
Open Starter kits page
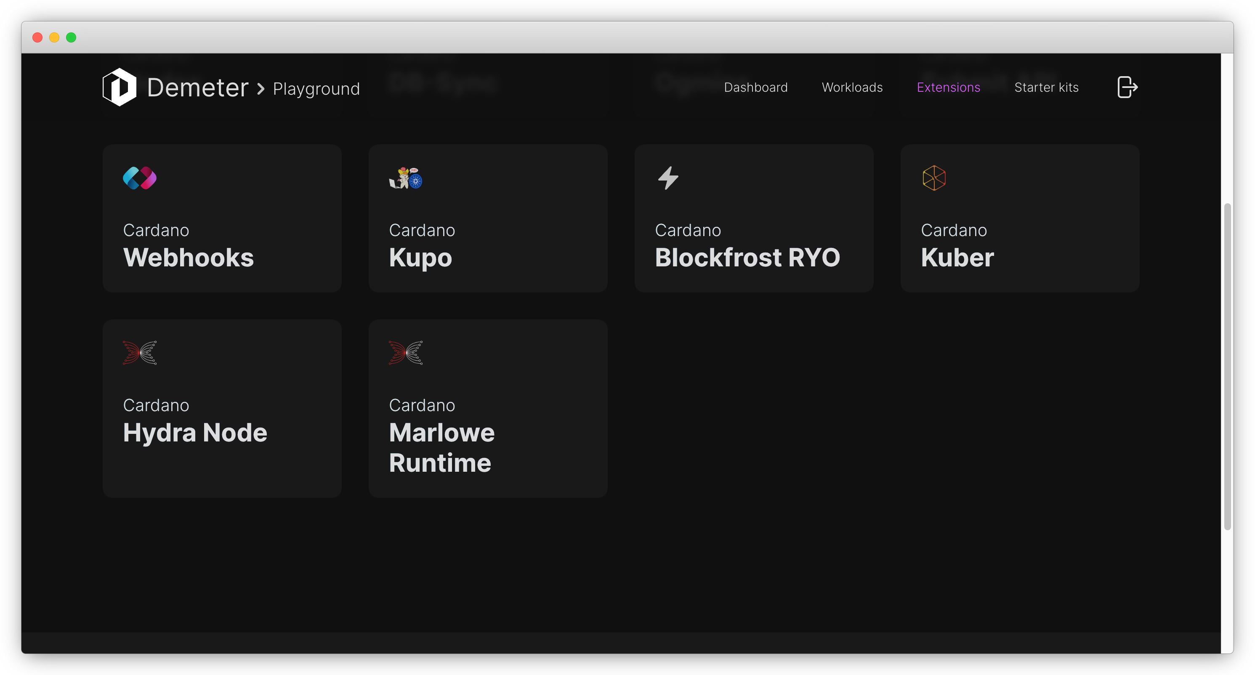coord(1046,87)
